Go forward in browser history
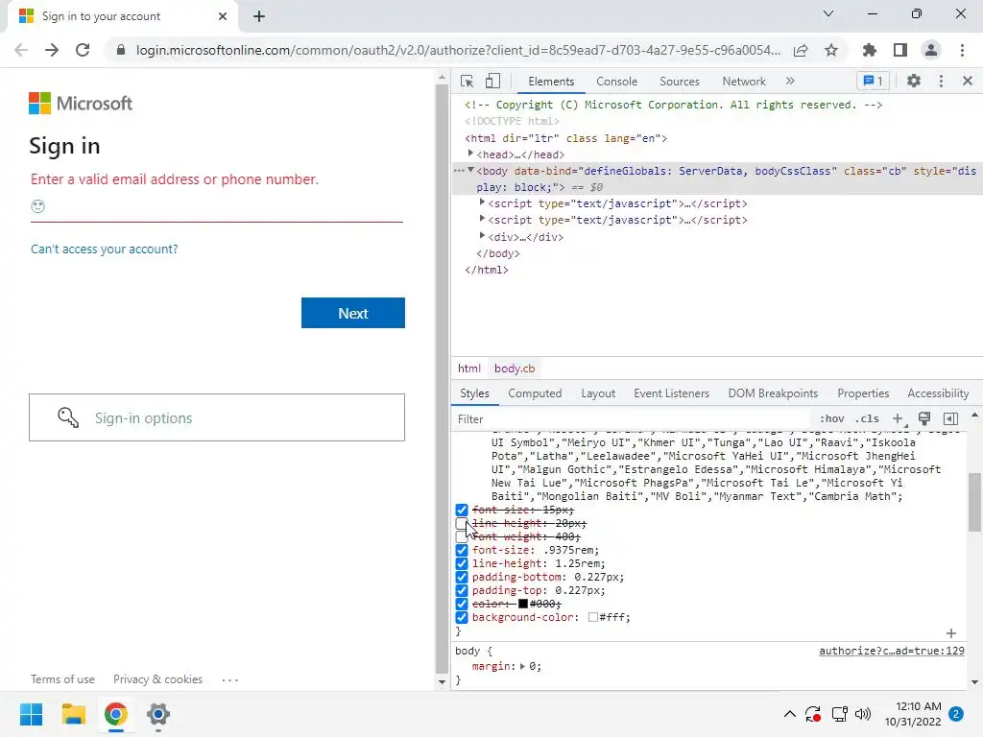Screen dimensions: 983x737 click(x=52, y=50)
